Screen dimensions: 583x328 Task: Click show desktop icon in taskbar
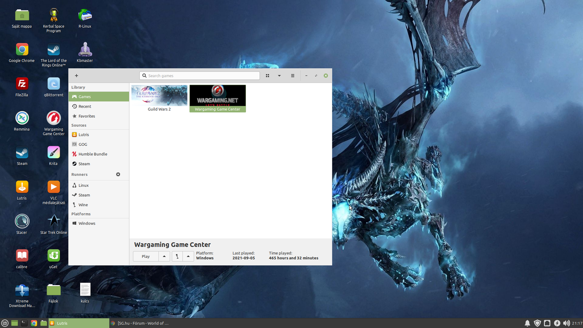tap(15, 323)
